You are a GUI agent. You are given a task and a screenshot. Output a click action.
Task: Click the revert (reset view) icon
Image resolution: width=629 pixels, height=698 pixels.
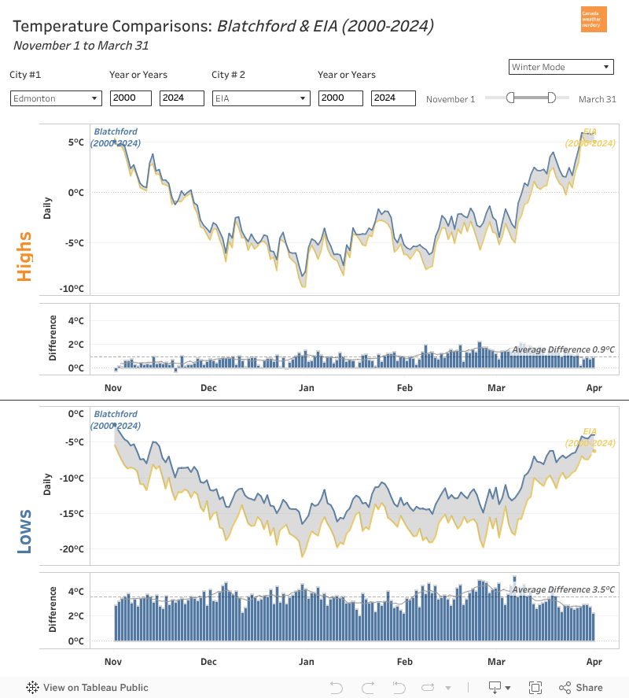point(400,687)
